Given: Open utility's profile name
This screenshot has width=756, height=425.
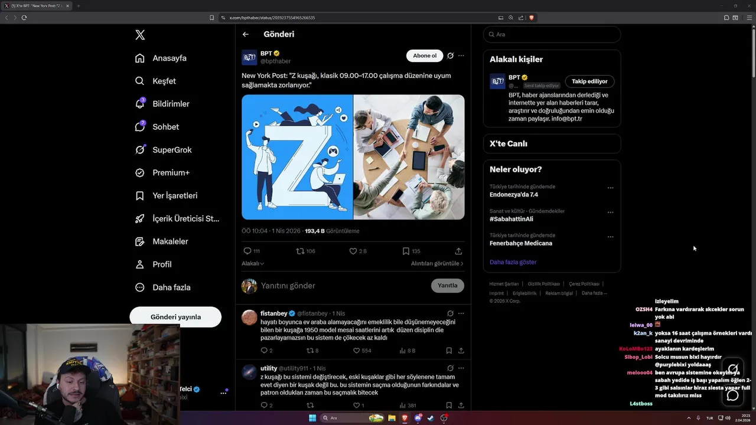Looking at the screenshot, I should [269, 368].
